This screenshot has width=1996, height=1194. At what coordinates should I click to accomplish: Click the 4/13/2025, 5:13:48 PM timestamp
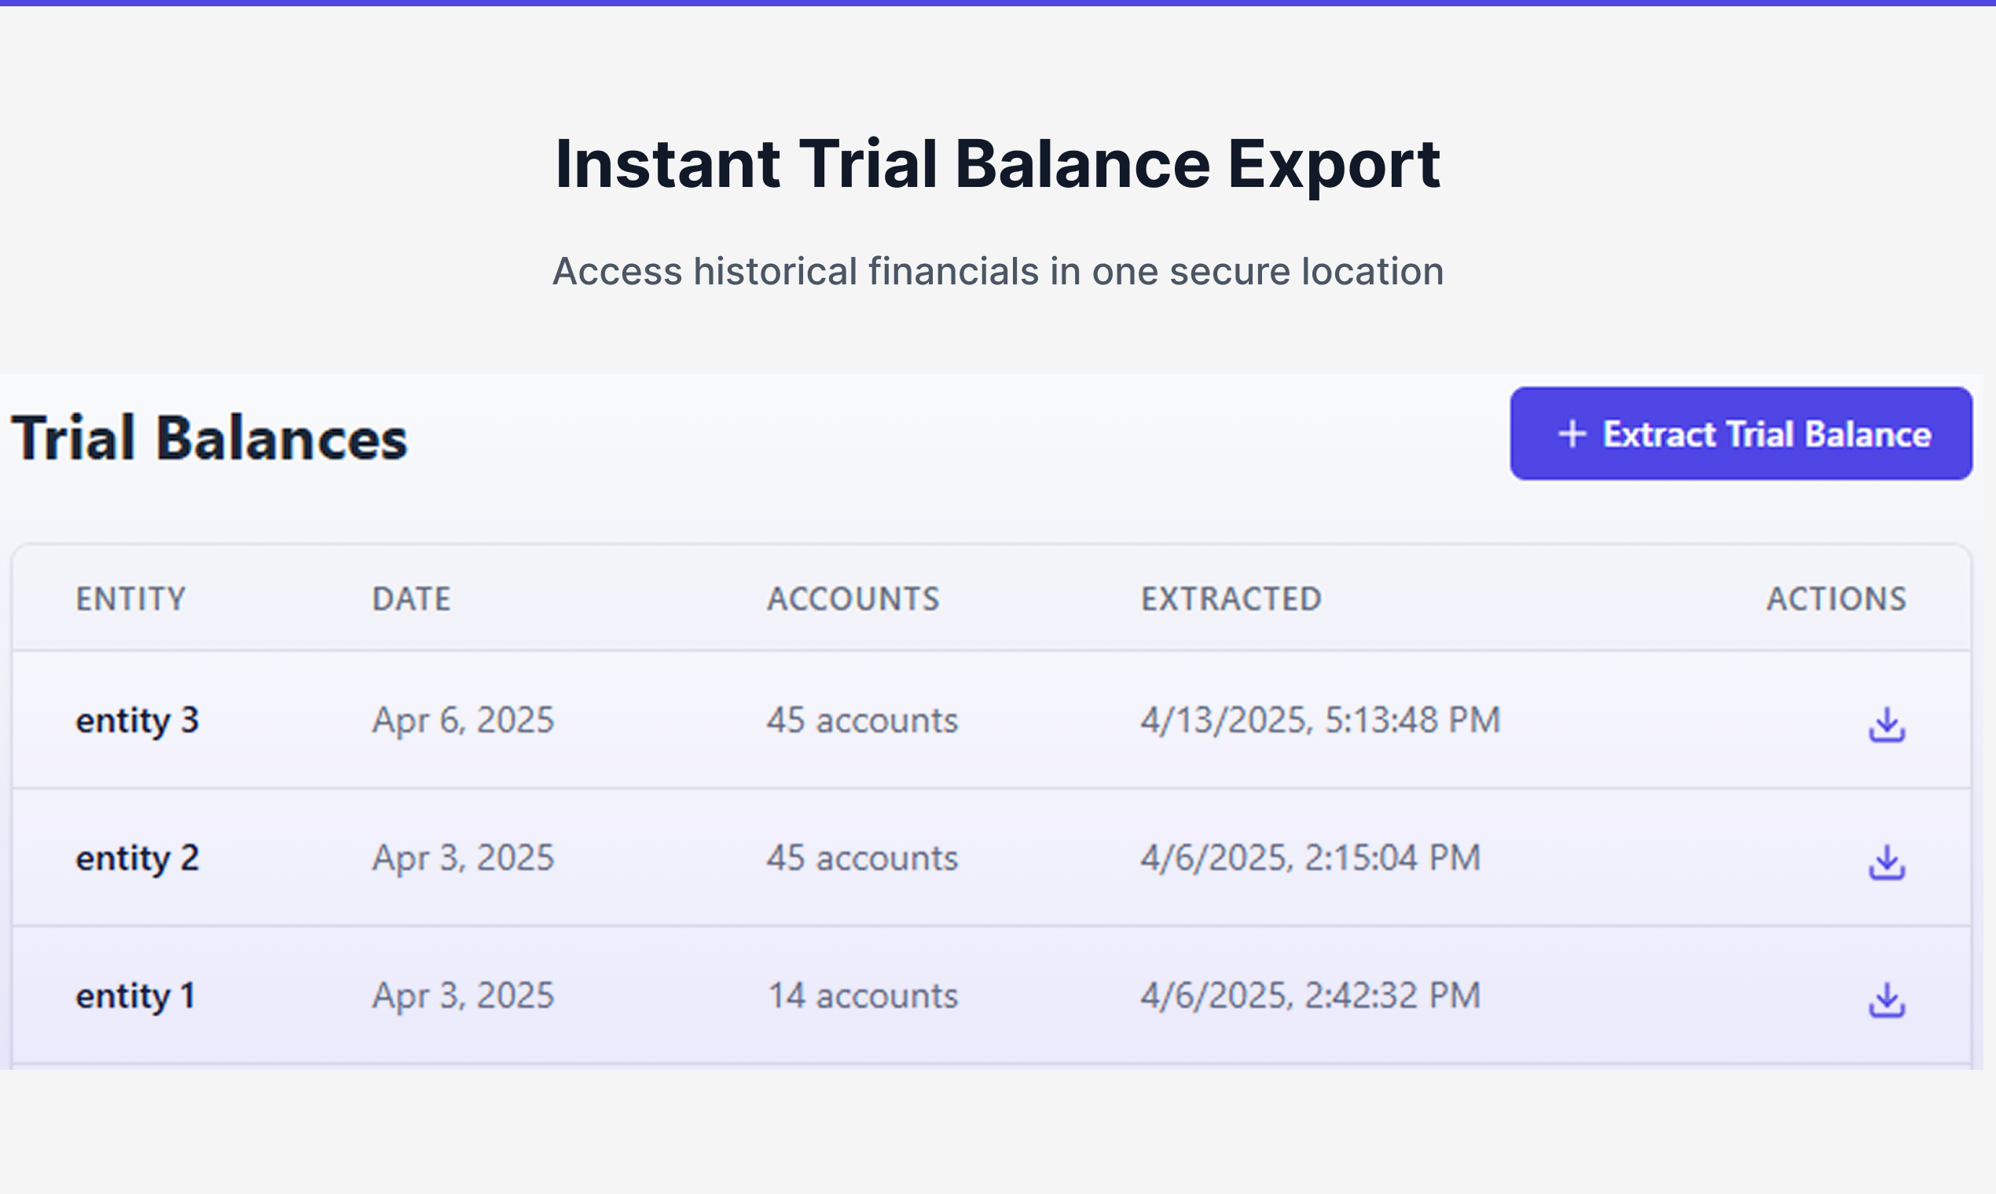pyautogui.click(x=1320, y=720)
